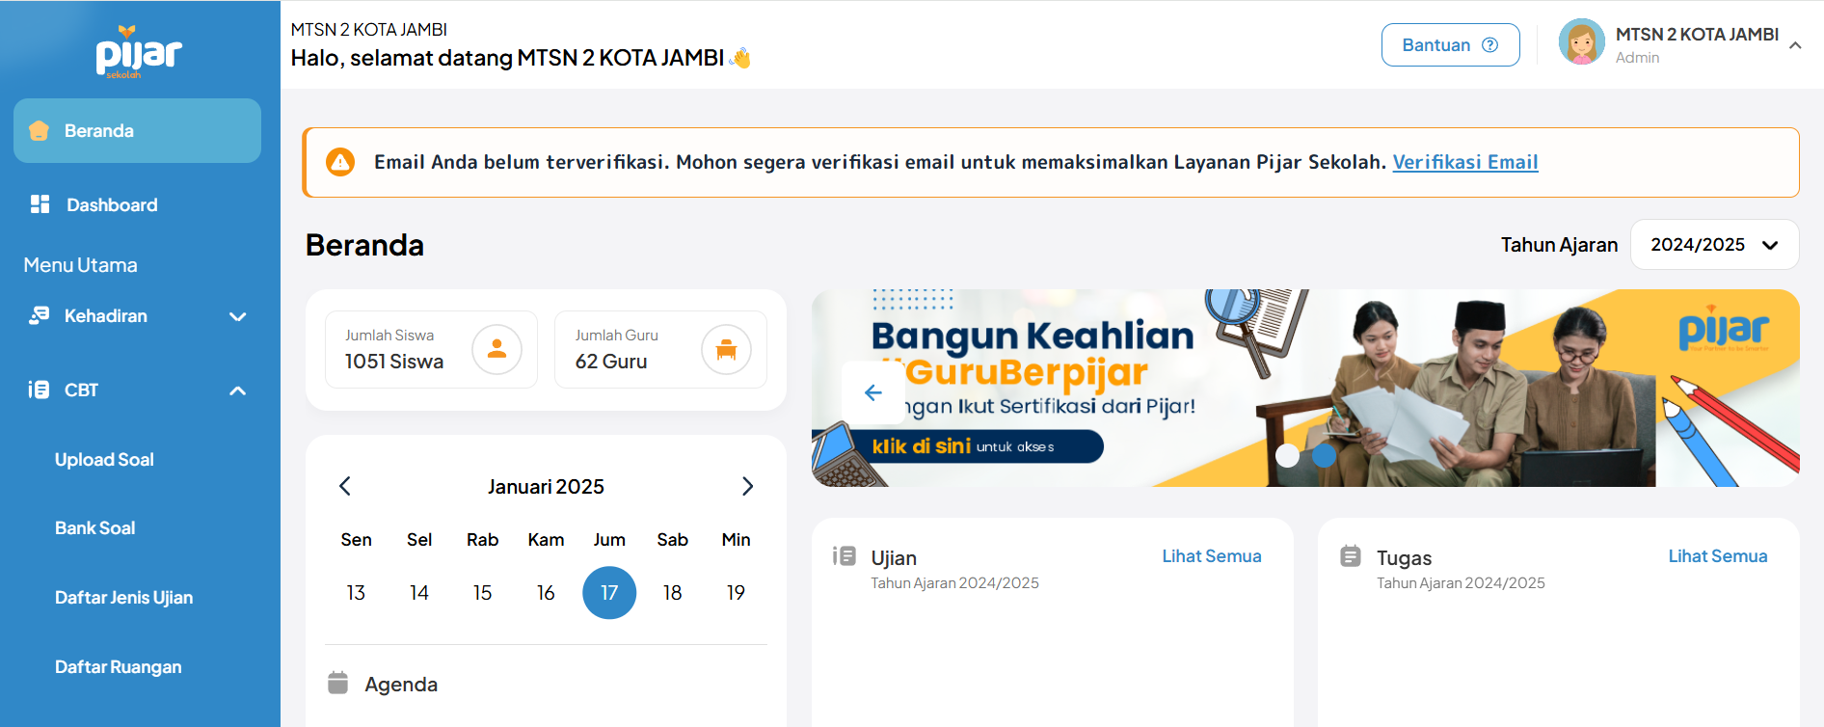This screenshot has height=727, width=1824.
Task: Click the back arrow on the banner
Action: coord(873,392)
